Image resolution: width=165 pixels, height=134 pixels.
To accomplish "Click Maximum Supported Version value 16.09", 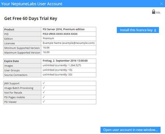I will [x=46, y=52].
